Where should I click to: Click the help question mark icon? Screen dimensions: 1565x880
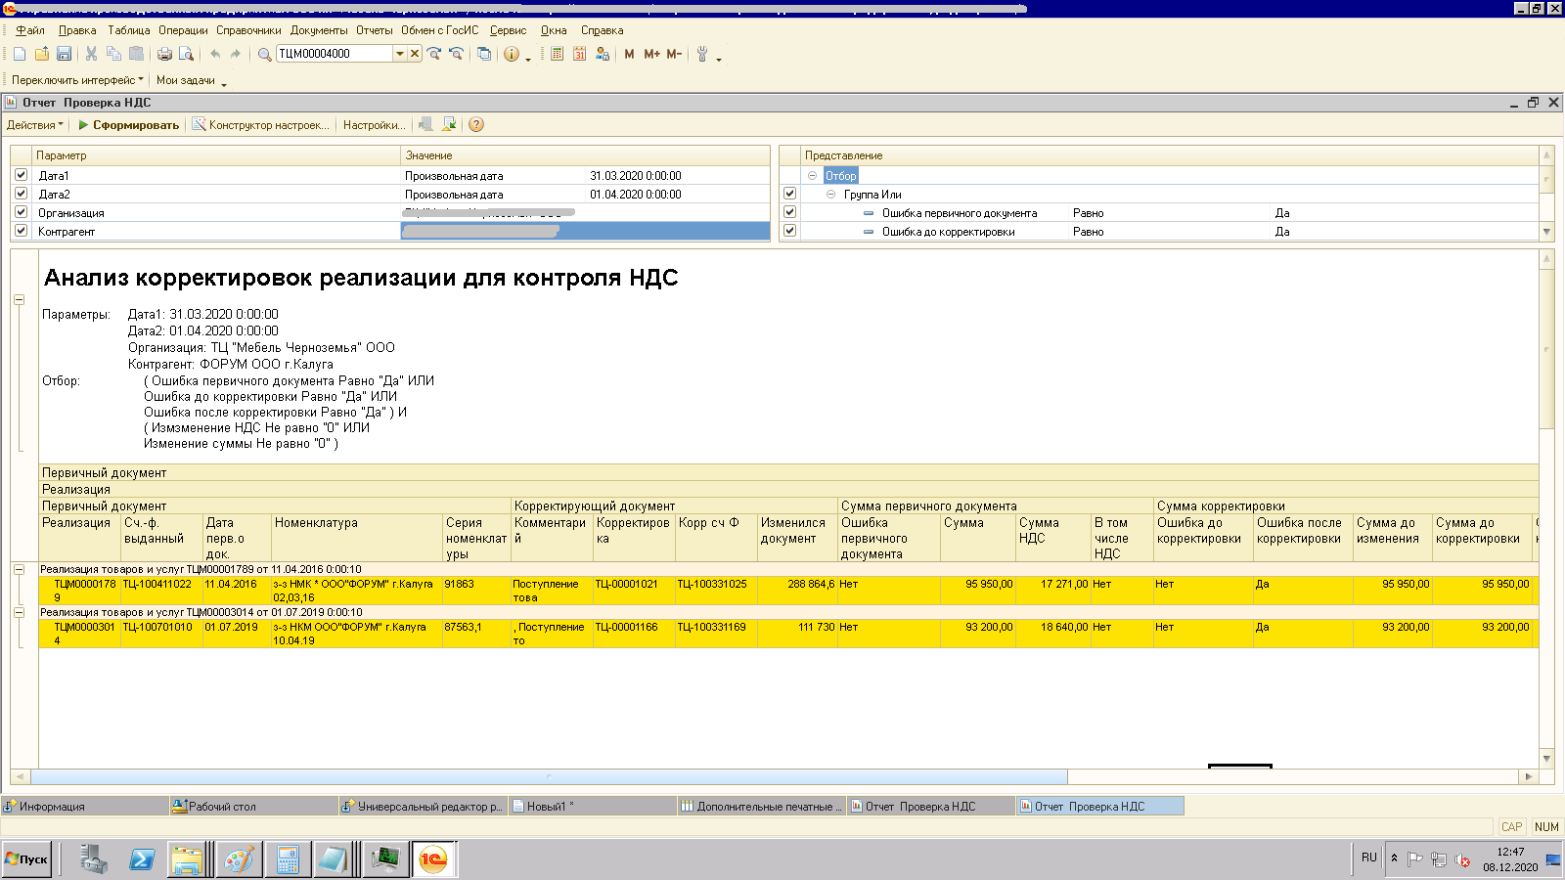(x=476, y=124)
